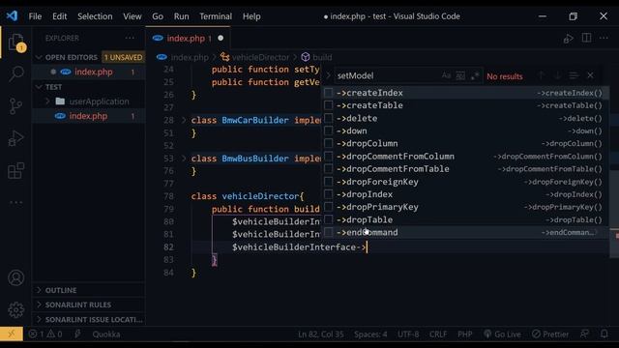Open the Terminal menu
This screenshot has width=619, height=348.
(x=216, y=16)
